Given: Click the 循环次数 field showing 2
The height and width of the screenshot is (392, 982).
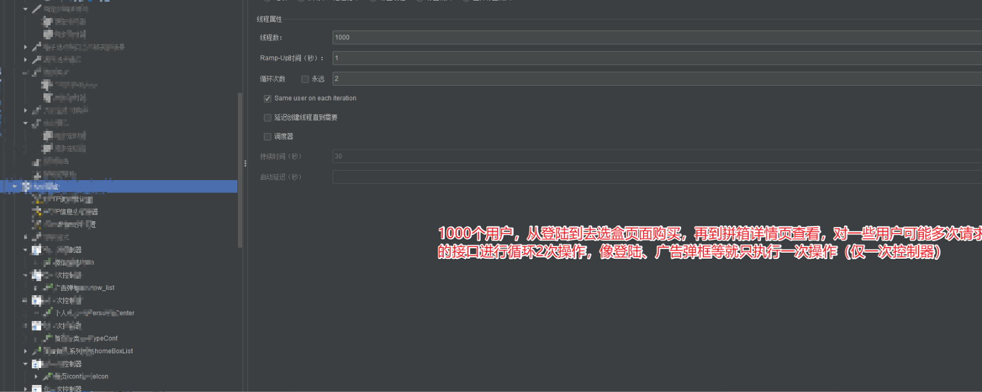Looking at the screenshot, I should click(x=657, y=79).
